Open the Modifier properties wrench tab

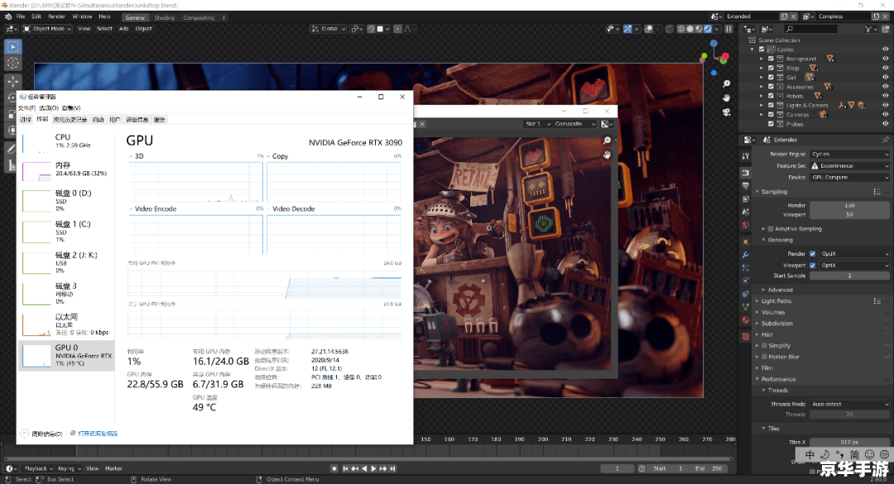click(x=746, y=255)
